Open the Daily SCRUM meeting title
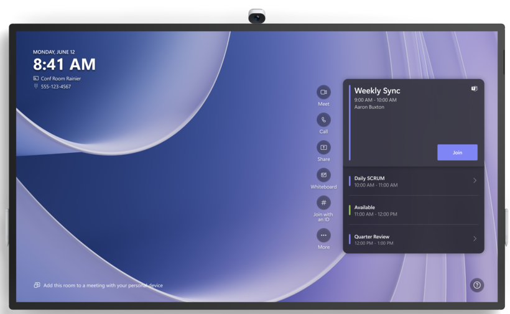 369,178
